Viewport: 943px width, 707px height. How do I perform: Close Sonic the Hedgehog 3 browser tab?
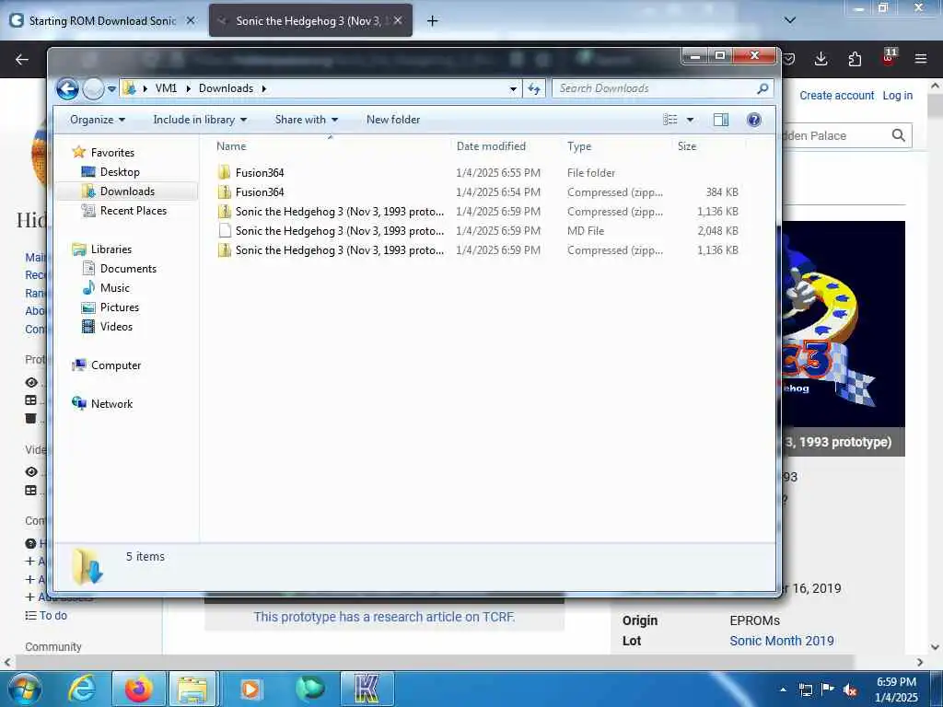click(x=398, y=20)
